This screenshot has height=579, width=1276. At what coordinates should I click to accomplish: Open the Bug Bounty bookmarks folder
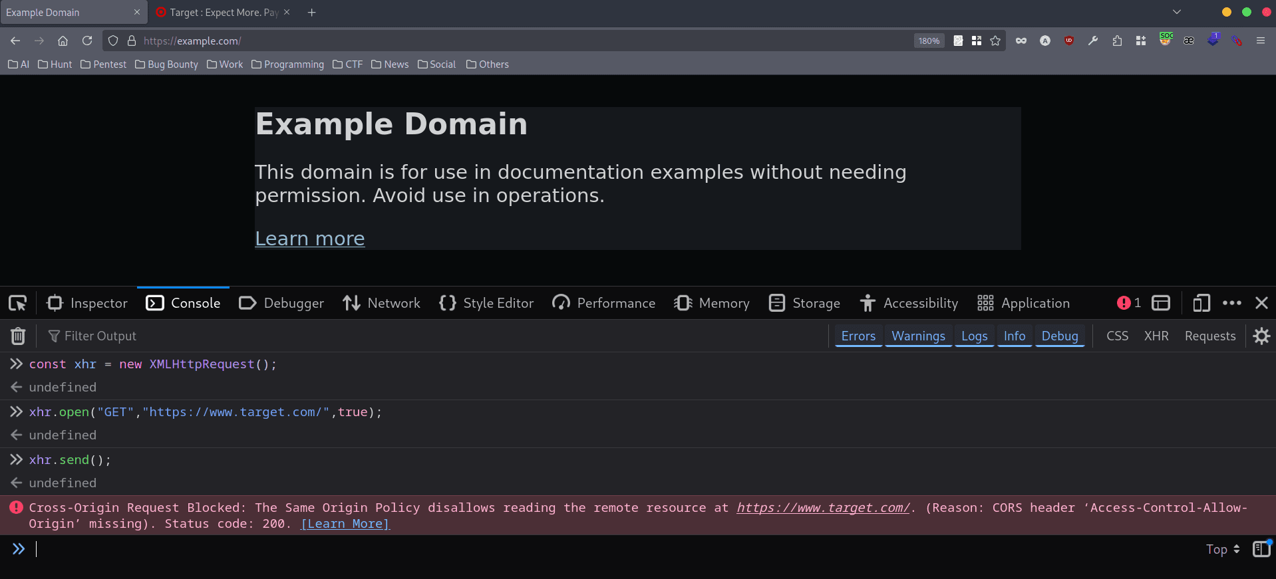[166, 64]
